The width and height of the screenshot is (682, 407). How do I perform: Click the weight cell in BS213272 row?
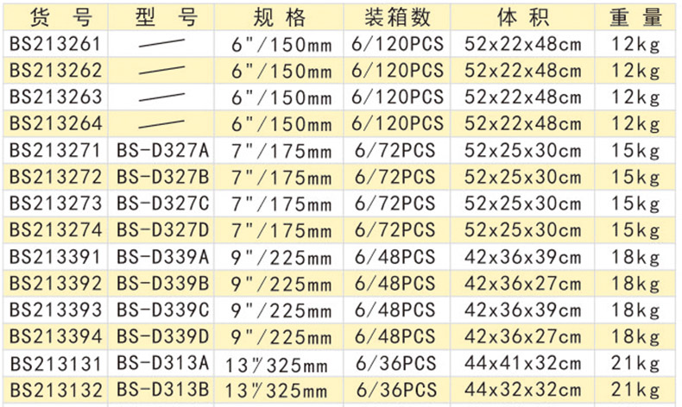(x=636, y=178)
